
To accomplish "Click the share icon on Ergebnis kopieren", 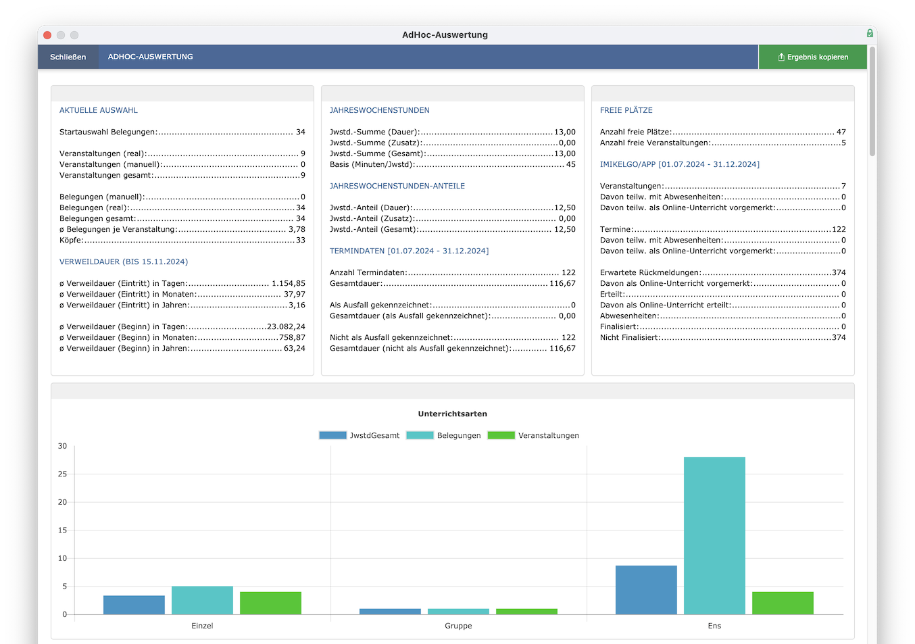I will tap(781, 57).
